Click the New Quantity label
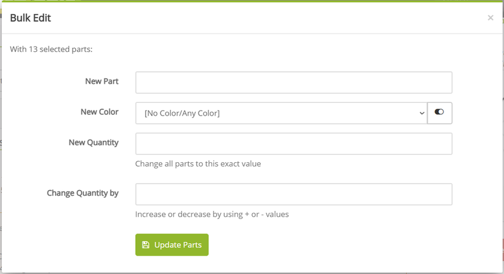504x274 pixels. click(x=93, y=143)
